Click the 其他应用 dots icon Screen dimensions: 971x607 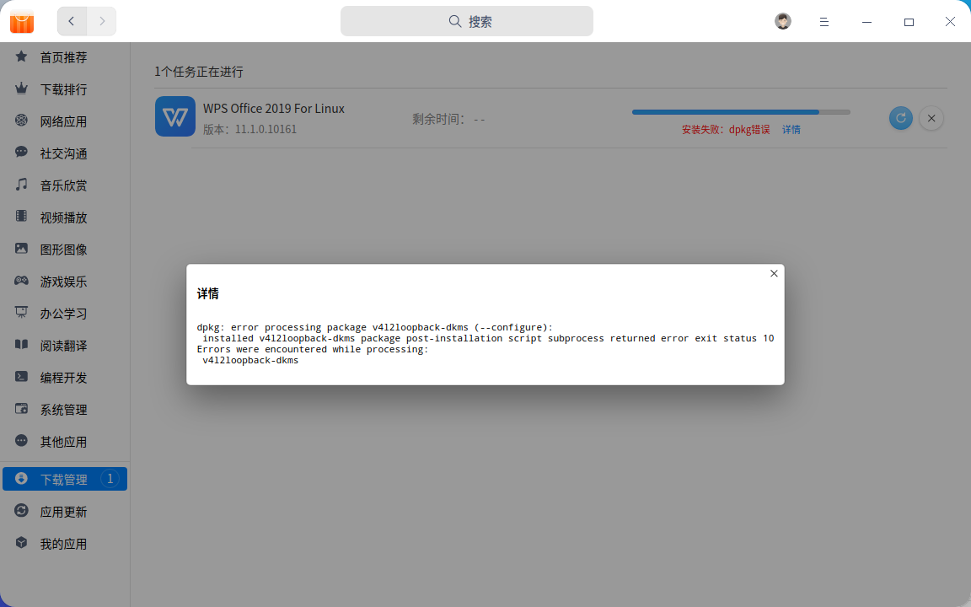(22, 441)
